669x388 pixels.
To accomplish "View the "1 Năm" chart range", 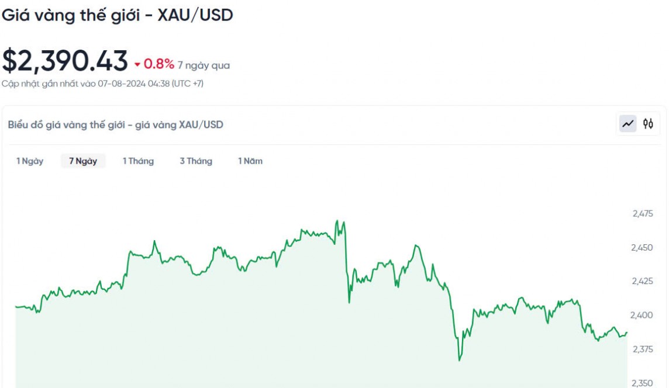I will coord(250,161).
